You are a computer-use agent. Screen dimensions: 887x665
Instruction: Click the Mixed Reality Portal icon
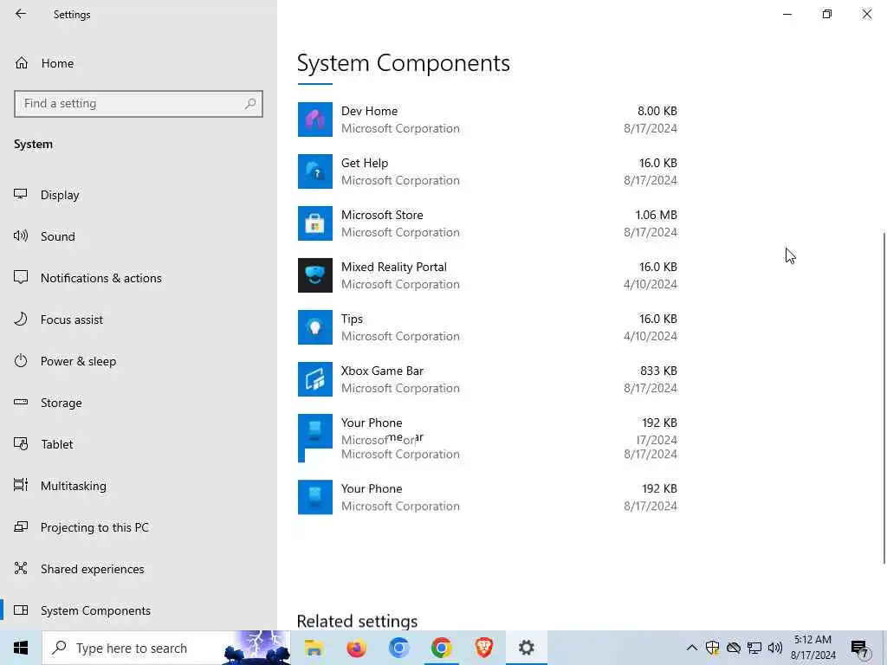coord(315,275)
